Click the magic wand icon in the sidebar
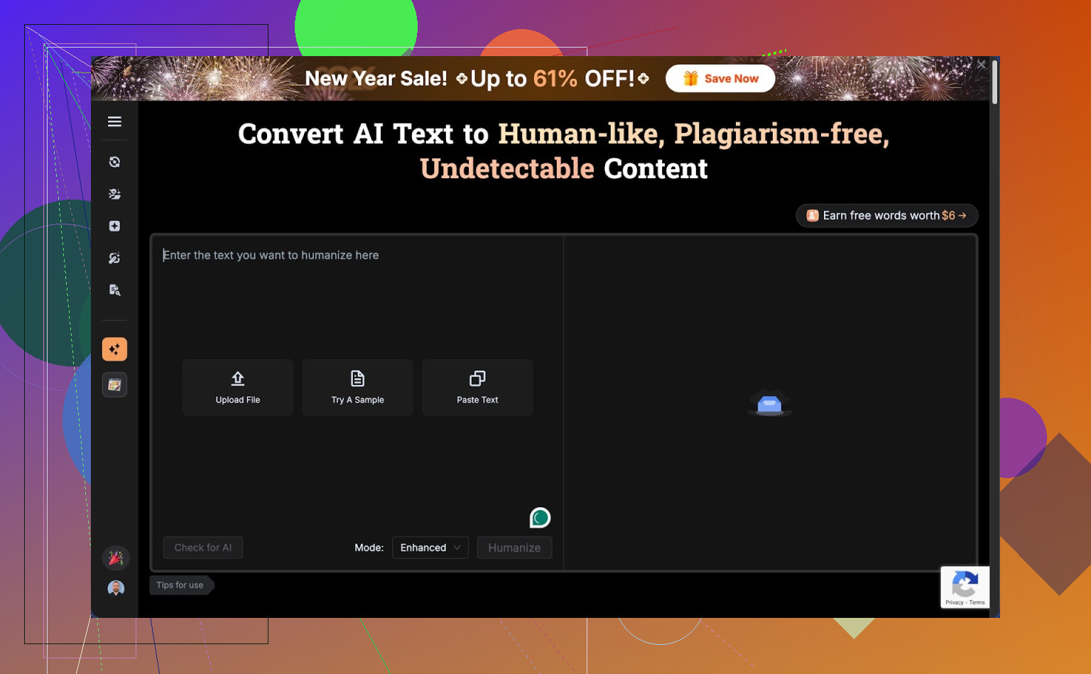Viewport: 1091px width, 674px height. [x=114, y=258]
